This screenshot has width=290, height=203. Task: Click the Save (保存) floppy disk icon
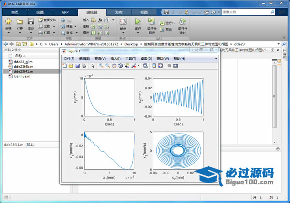point(31,22)
